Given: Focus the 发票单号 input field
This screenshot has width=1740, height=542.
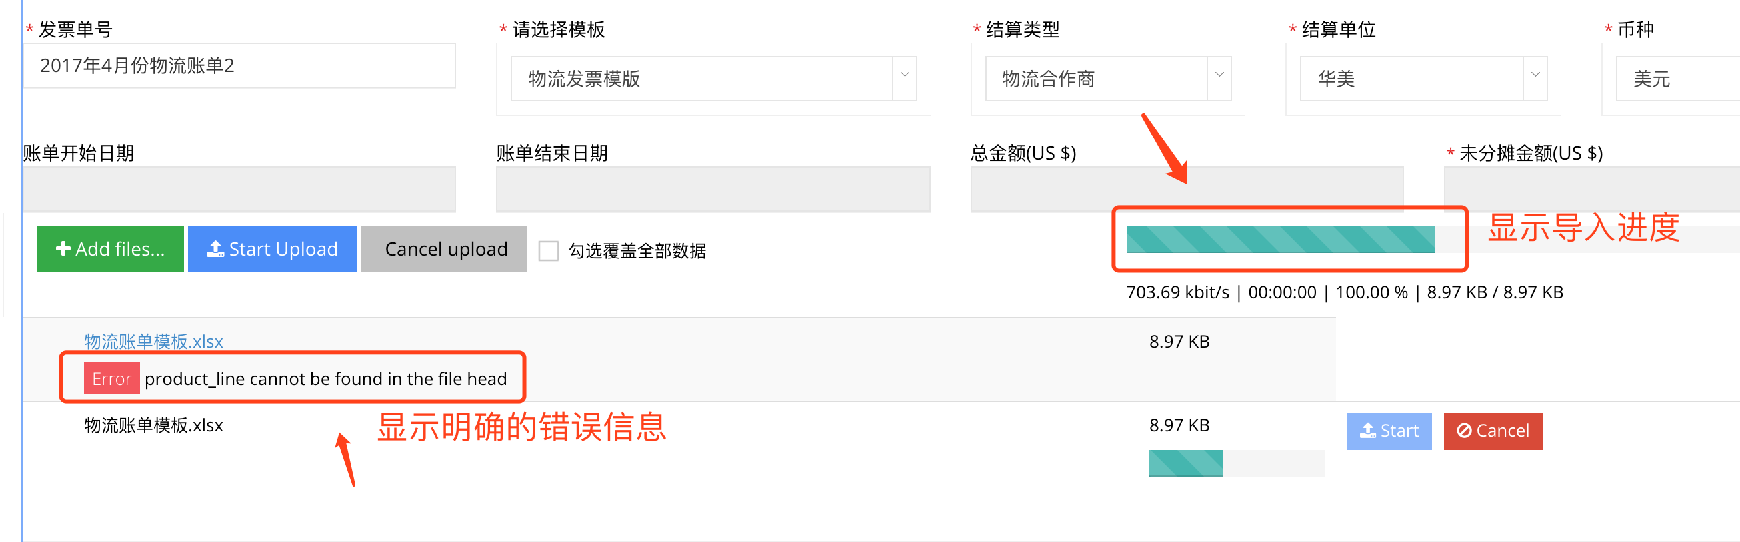Looking at the screenshot, I should tap(239, 65).
